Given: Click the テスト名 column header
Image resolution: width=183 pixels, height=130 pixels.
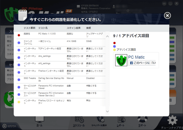Looking at the screenshot, I should (43, 28).
